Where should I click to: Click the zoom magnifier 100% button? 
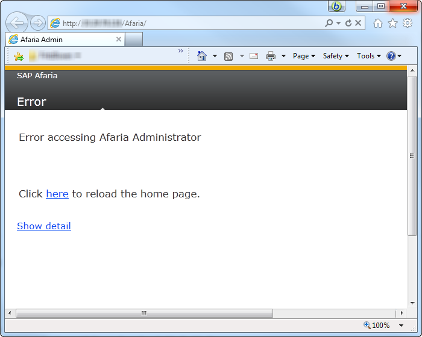point(376,326)
